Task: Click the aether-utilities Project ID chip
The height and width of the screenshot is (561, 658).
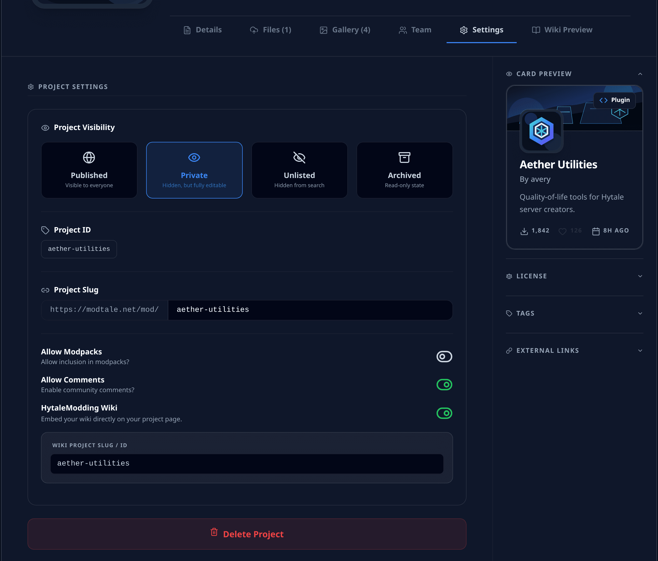Action: point(79,249)
